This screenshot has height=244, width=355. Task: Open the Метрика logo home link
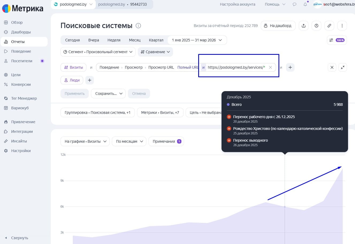(x=23, y=8)
